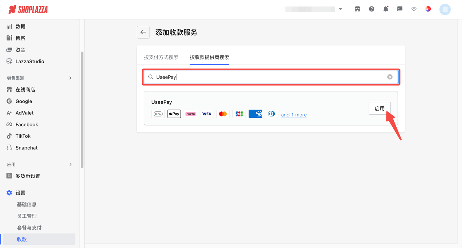Open the notifications bell
Screen dimensions: 462x248
385,9
